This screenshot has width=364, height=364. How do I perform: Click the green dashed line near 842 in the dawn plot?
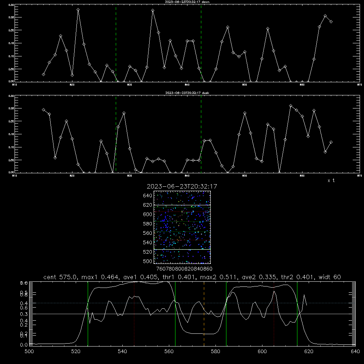201,43
